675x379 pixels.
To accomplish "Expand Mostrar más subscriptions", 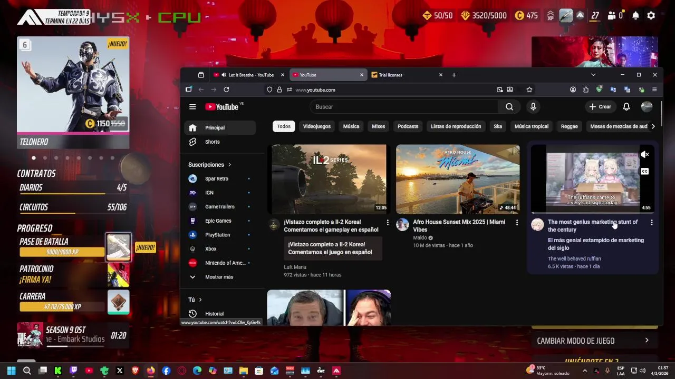I will (x=220, y=277).
